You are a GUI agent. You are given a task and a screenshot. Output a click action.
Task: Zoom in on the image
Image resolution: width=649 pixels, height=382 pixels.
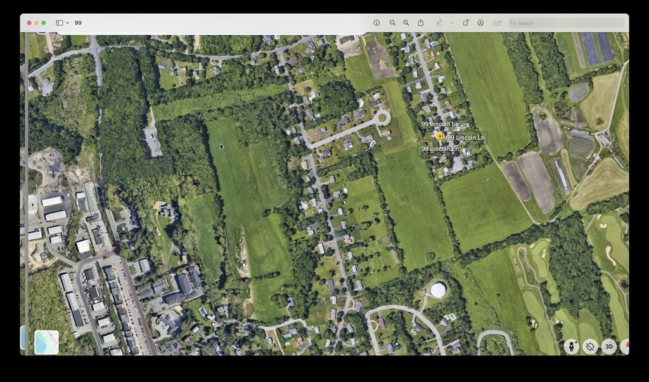click(406, 23)
